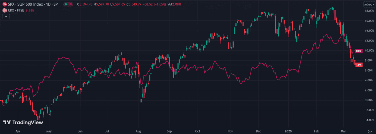Click the UKX British flag icon

coord(5,10)
